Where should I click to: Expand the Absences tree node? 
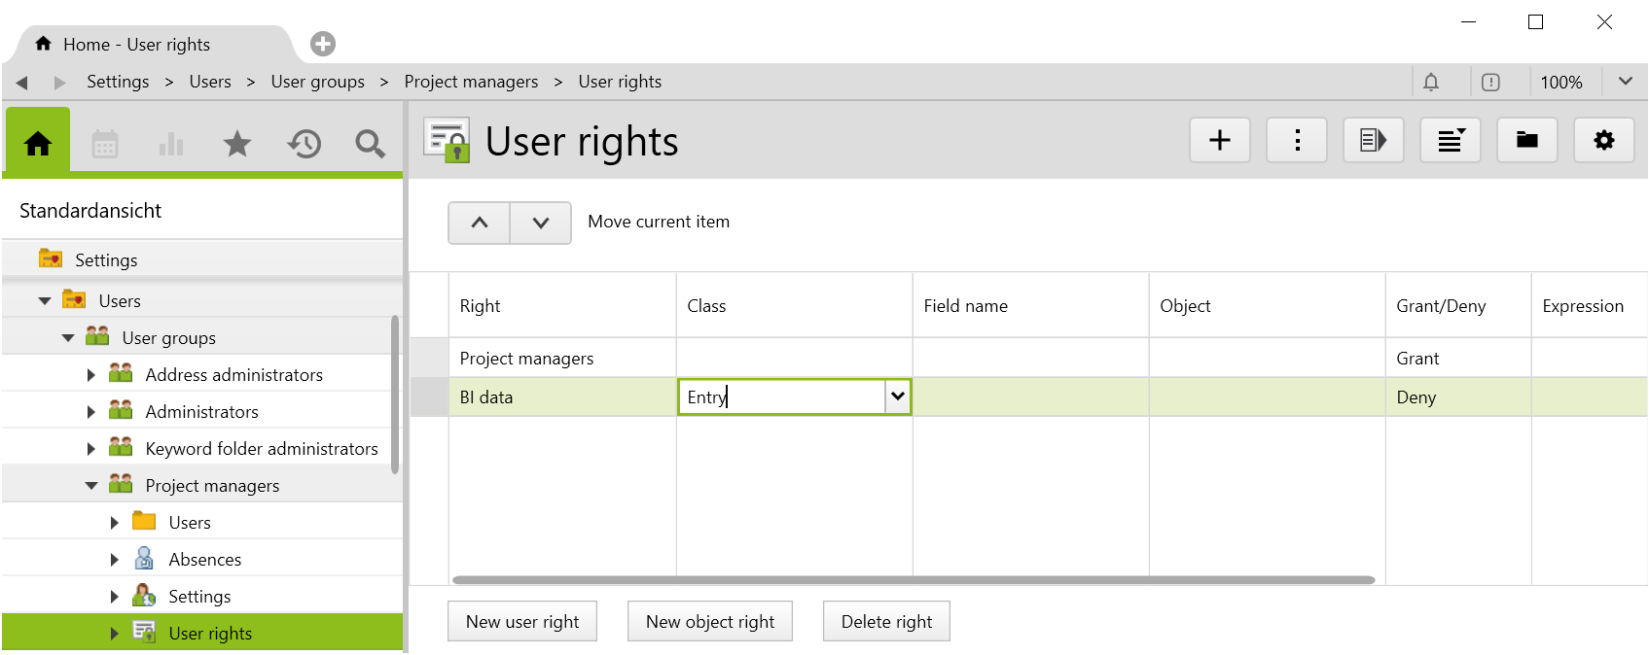point(115,560)
